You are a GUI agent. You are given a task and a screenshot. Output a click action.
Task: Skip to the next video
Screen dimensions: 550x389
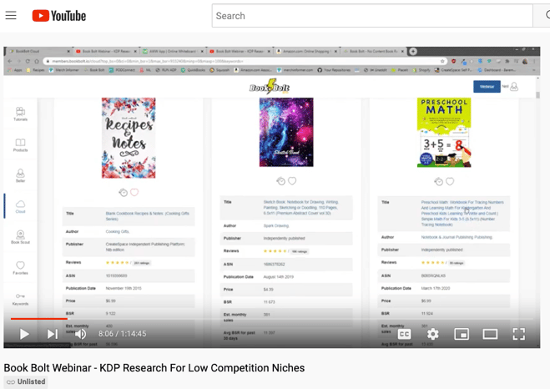(53, 334)
